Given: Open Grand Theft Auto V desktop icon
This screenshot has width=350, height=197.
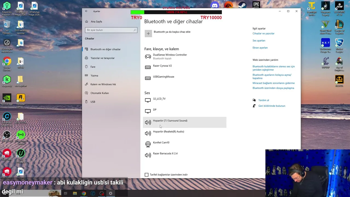Looking at the screenshot, I should [325, 27].
